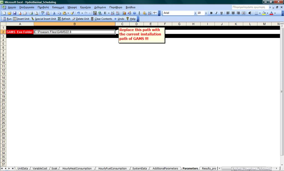
Task: Expand the AutoSum functions arrow
Action: (109, 13)
